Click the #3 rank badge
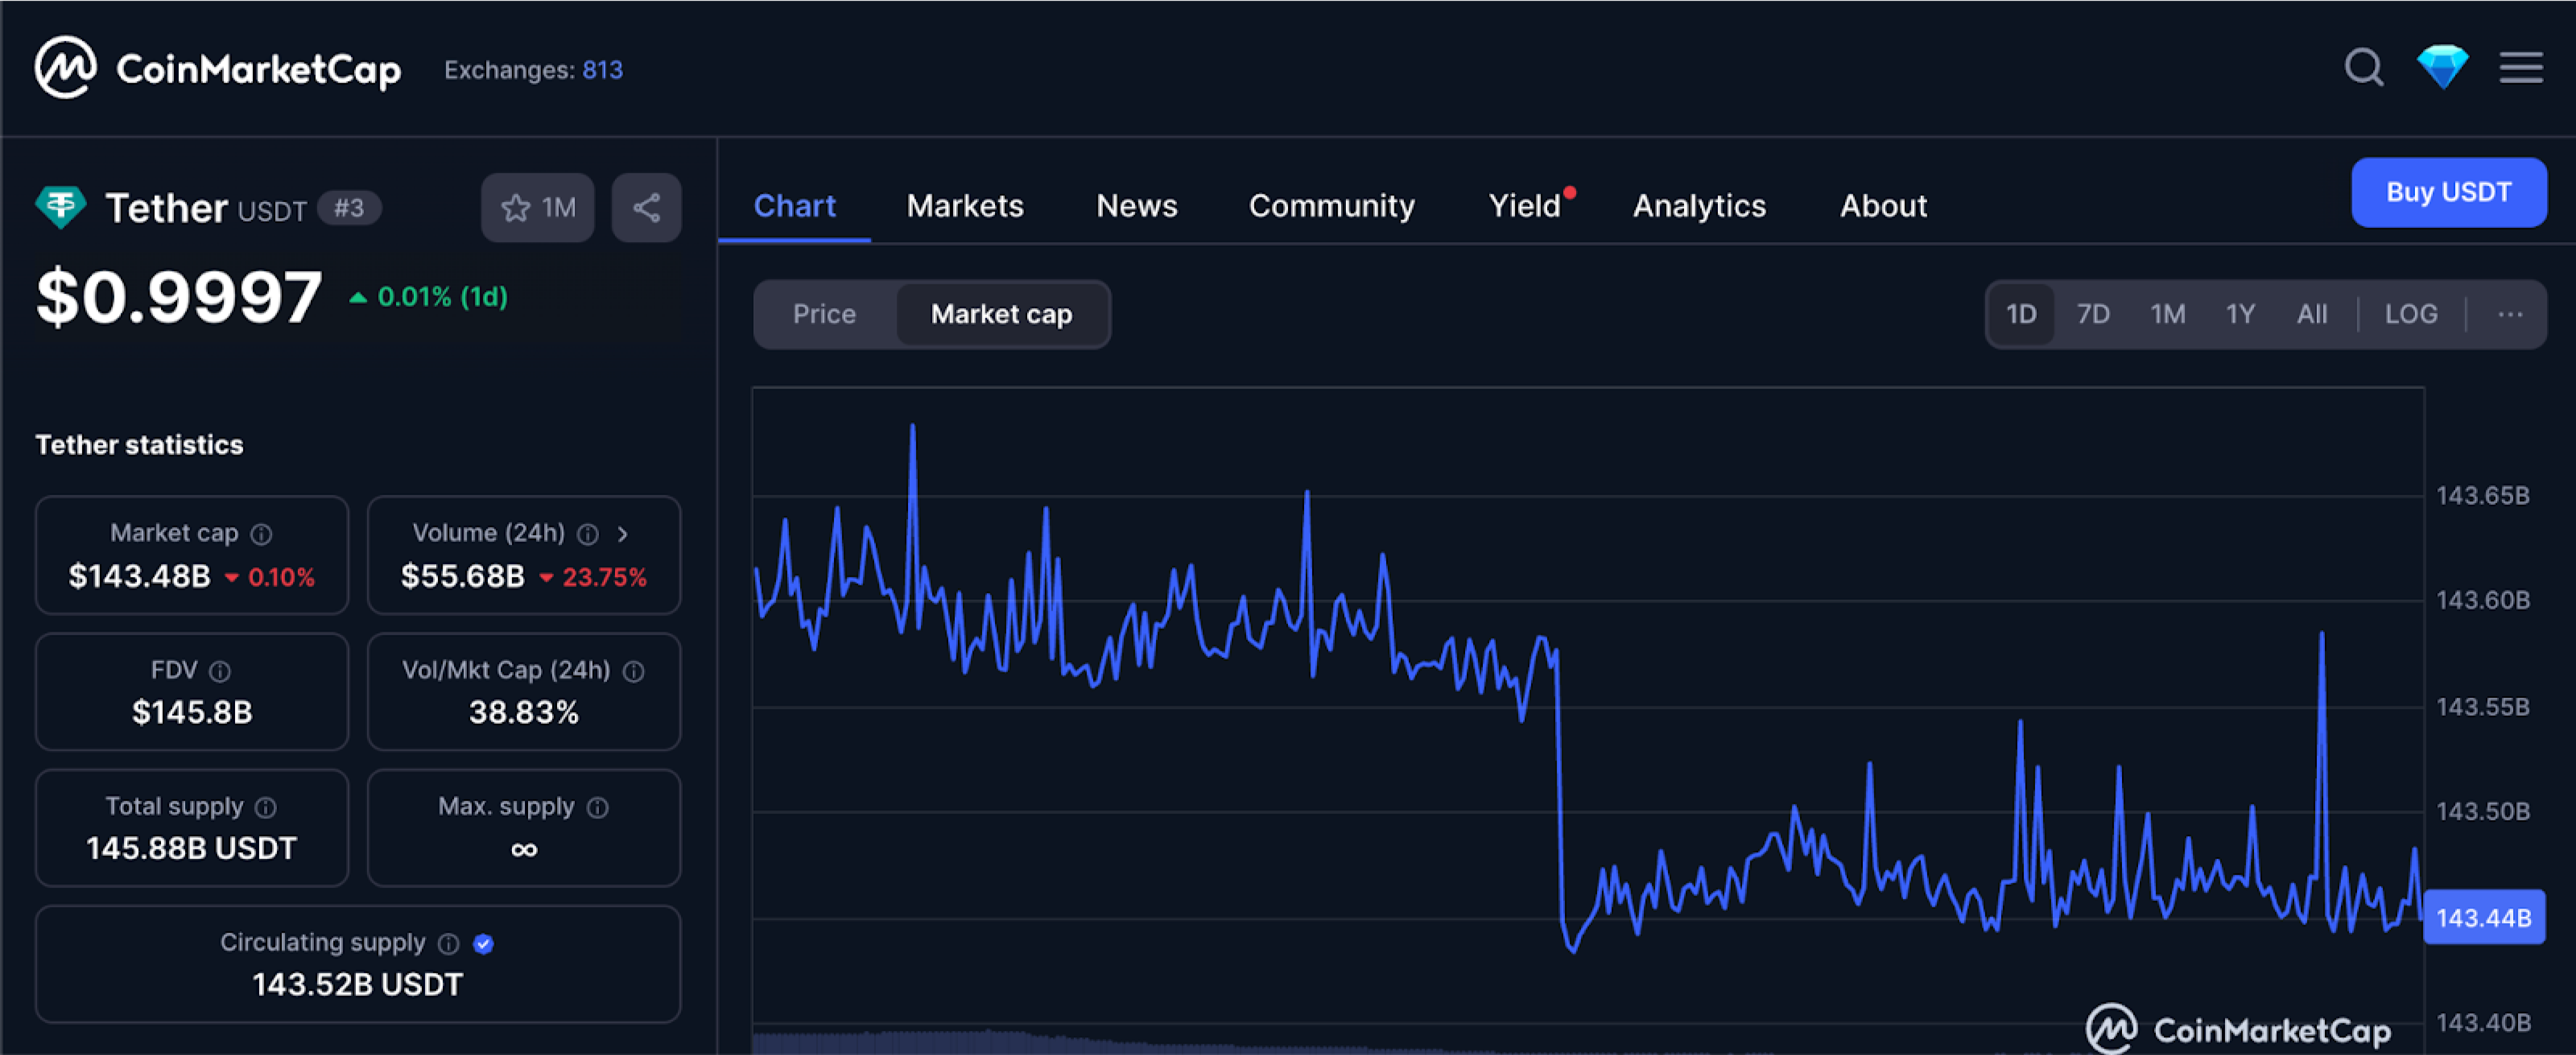2576x1055 pixels. click(349, 208)
